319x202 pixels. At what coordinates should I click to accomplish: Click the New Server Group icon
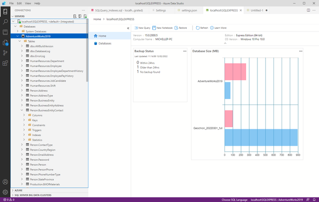80,16
